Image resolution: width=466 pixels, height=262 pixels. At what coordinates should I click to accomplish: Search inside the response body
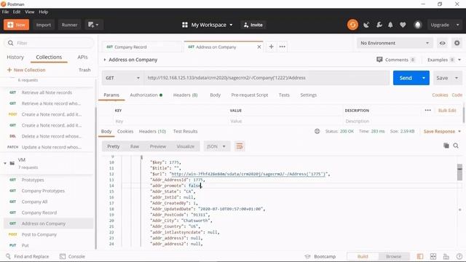[x=456, y=146]
